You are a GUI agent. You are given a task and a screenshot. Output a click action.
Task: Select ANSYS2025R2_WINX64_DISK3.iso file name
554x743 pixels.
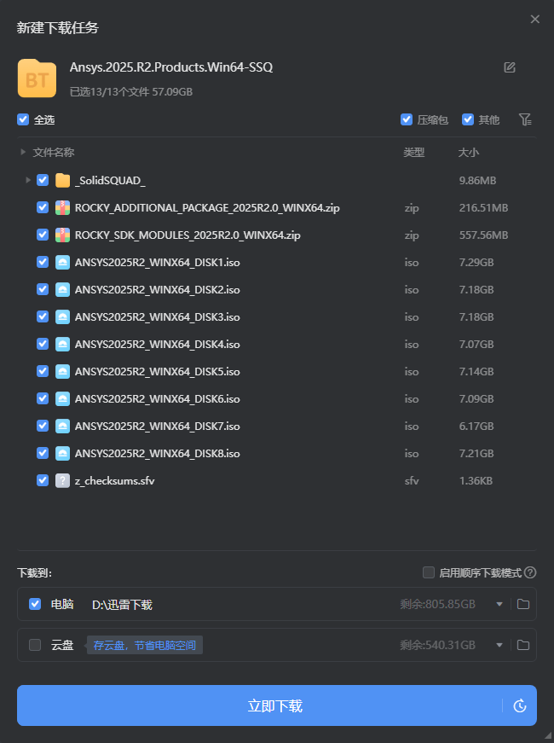point(157,317)
